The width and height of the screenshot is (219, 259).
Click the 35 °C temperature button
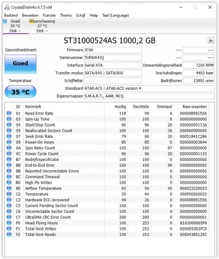[20, 92]
